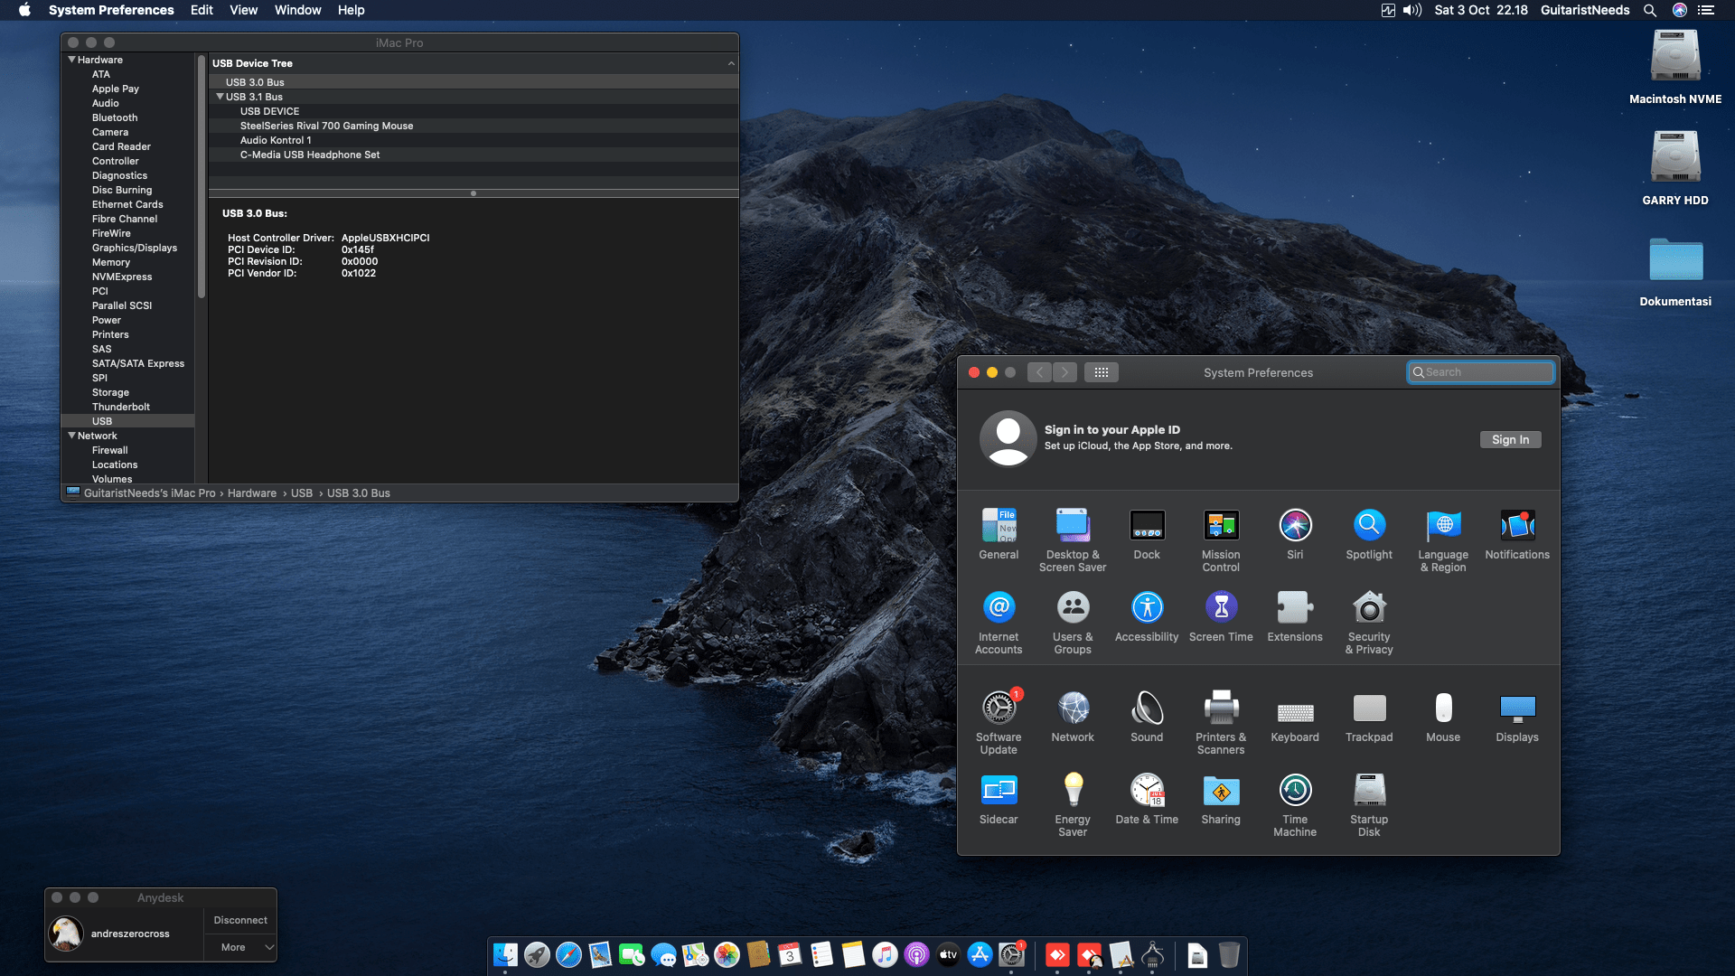
Task: Click Disconnect in Anydesk window
Action: [240, 920]
